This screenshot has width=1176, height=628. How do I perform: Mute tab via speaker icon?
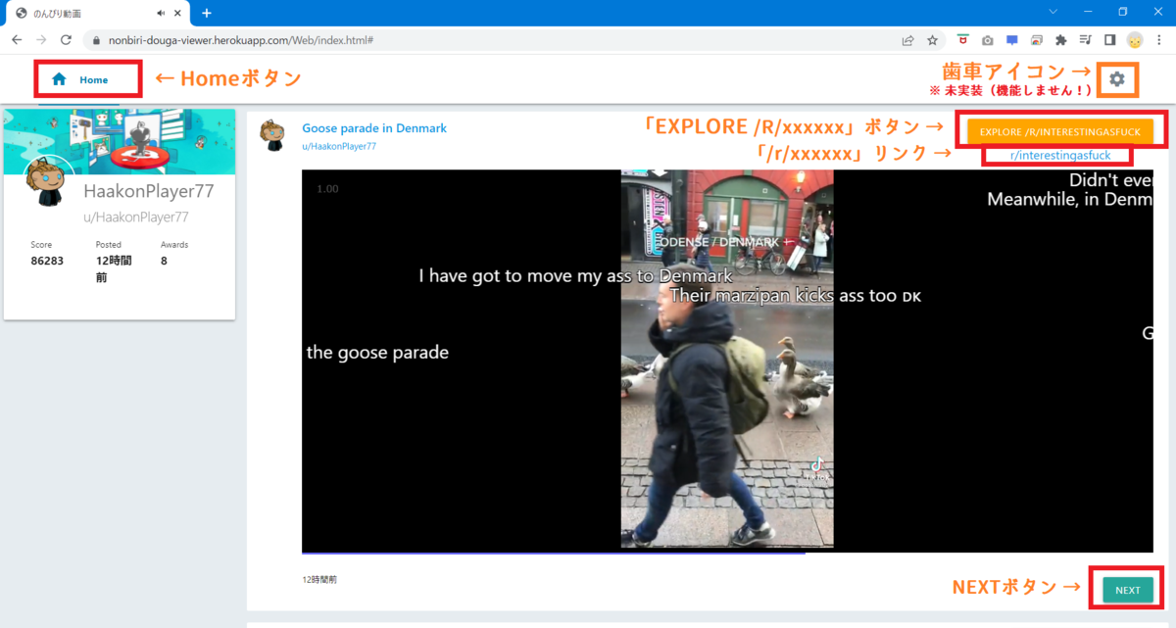[161, 13]
